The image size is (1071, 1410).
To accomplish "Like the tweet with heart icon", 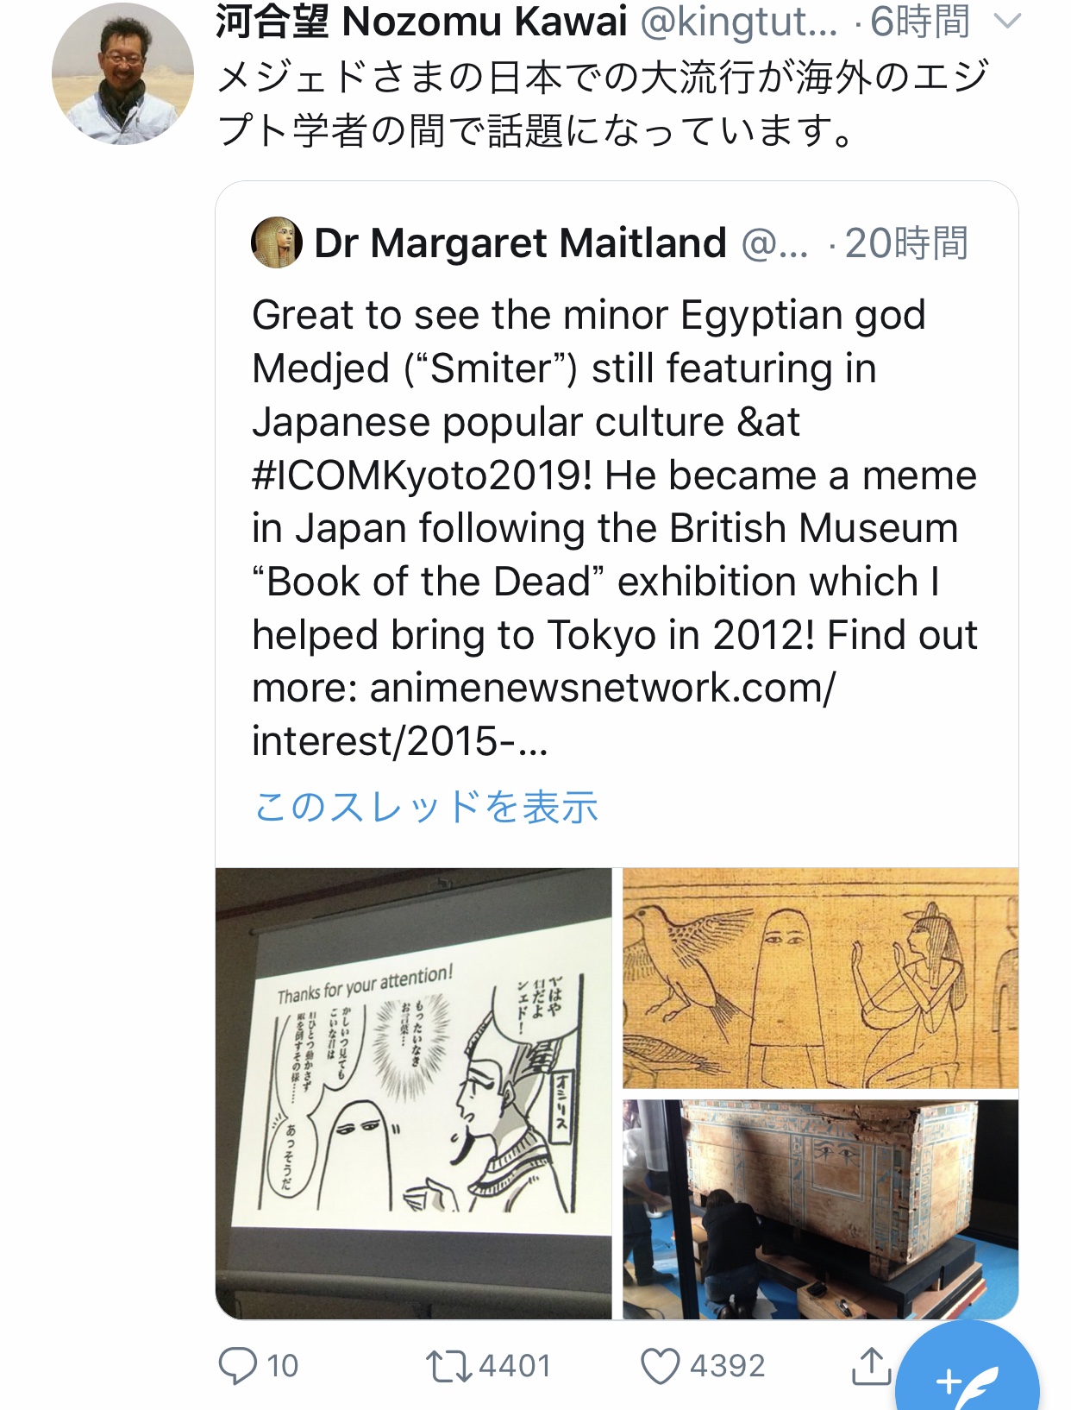I will click(661, 1366).
